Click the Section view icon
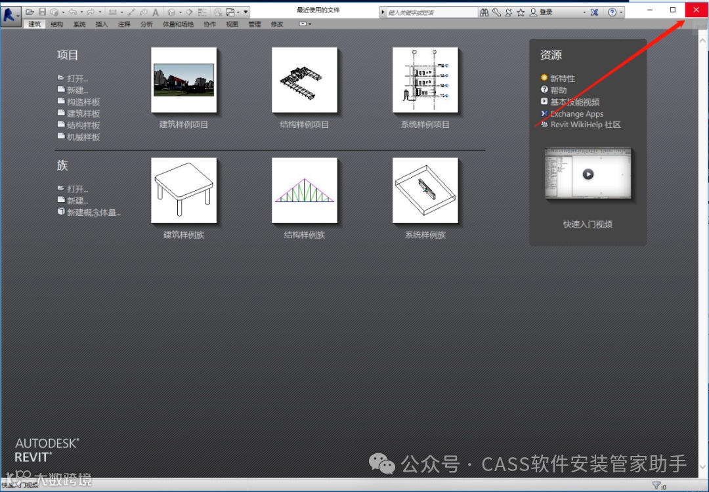Screen dimensions: 709x492 point(189,12)
